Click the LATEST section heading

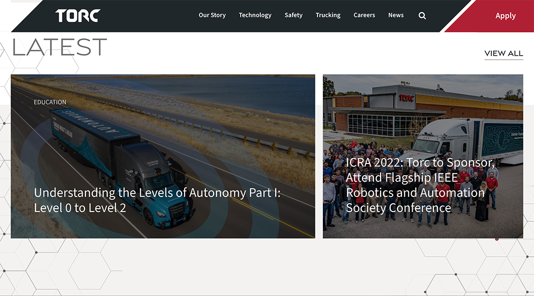(60, 47)
